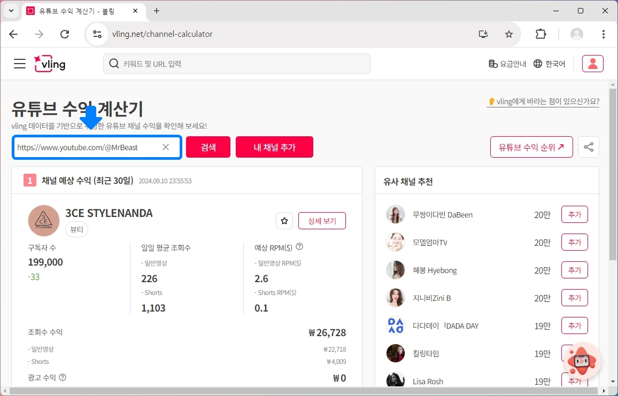The height and width of the screenshot is (396, 618).
Task: Open the user profile icon button
Action: (x=593, y=64)
